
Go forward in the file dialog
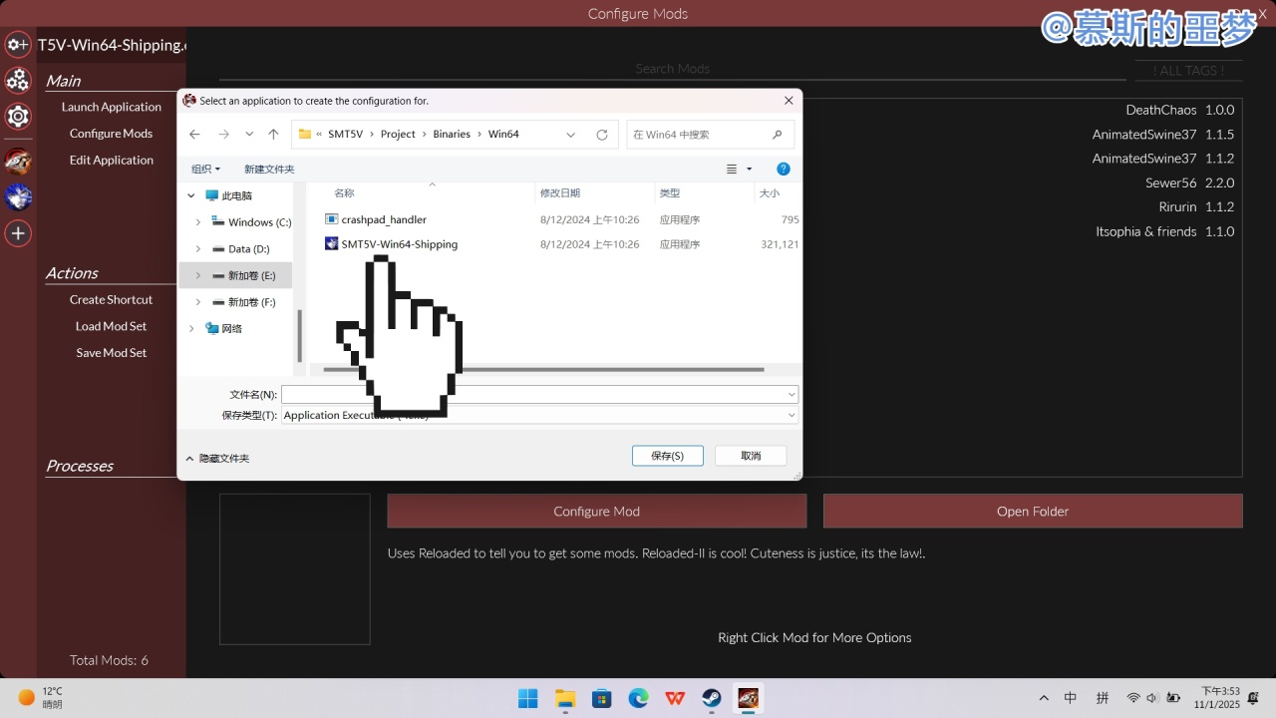coord(223,135)
